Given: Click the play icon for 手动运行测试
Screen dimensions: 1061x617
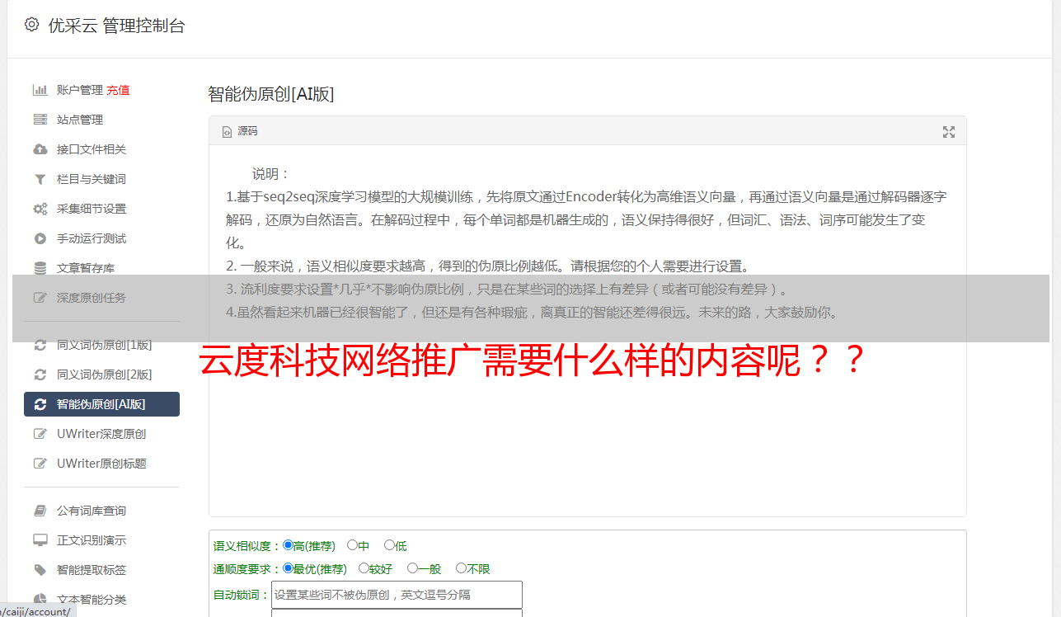Looking at the screenshot, I should 40,238.
